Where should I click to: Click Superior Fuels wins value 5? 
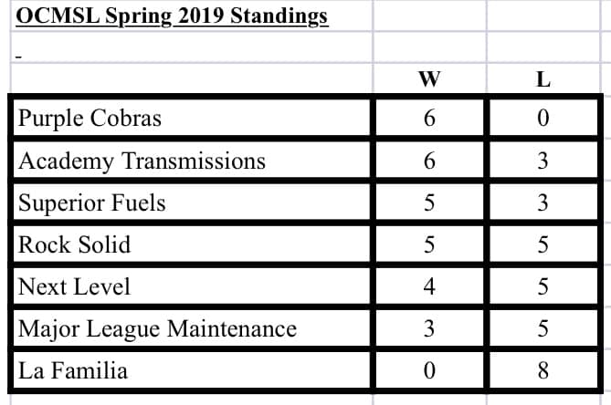(x=429, y=202)
